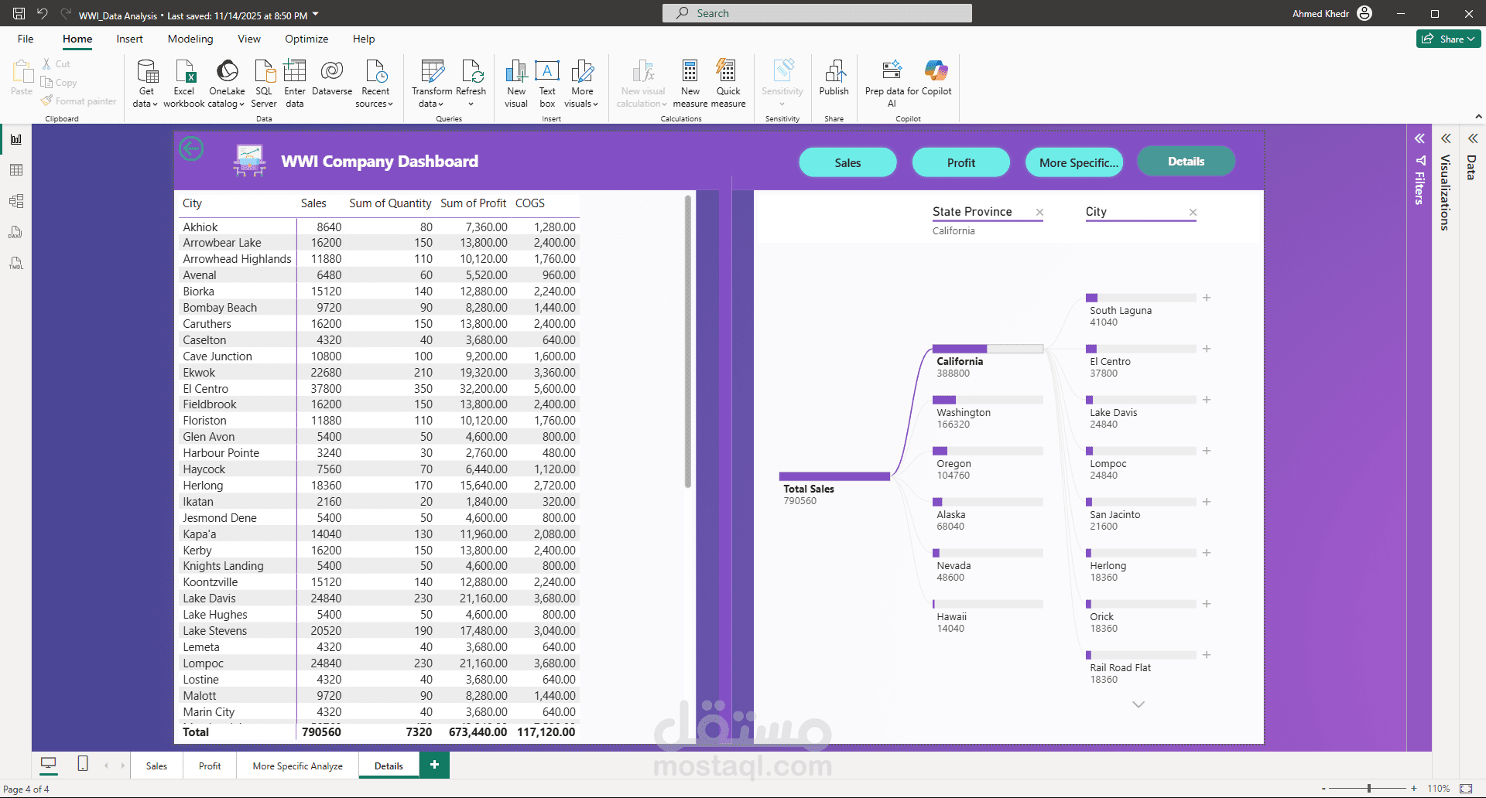Click the table's vertical scrollbar
This screenshot has height=798, width=1486.
pos(687,341)
